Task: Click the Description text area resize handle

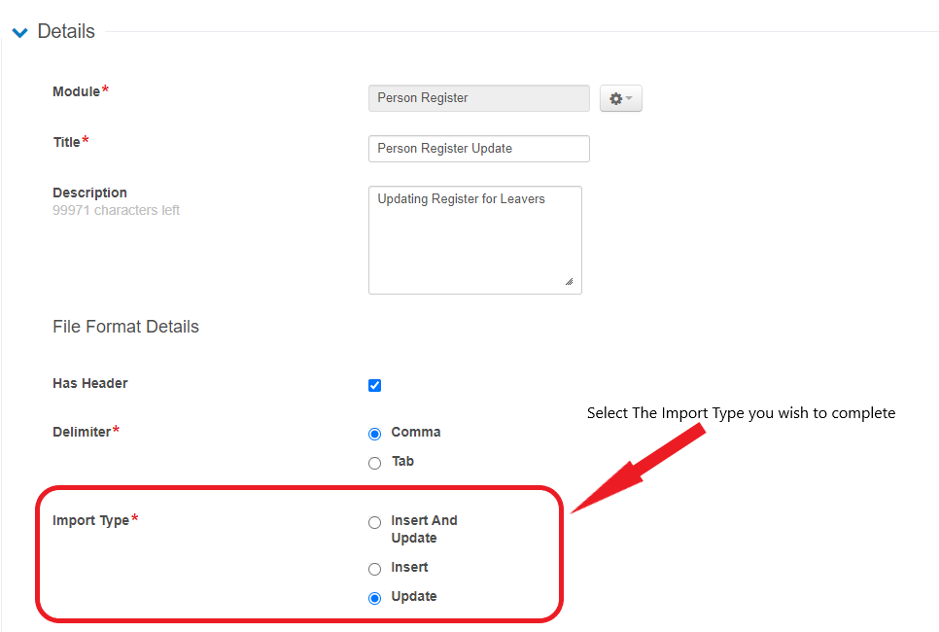Action: coord(569,282)
